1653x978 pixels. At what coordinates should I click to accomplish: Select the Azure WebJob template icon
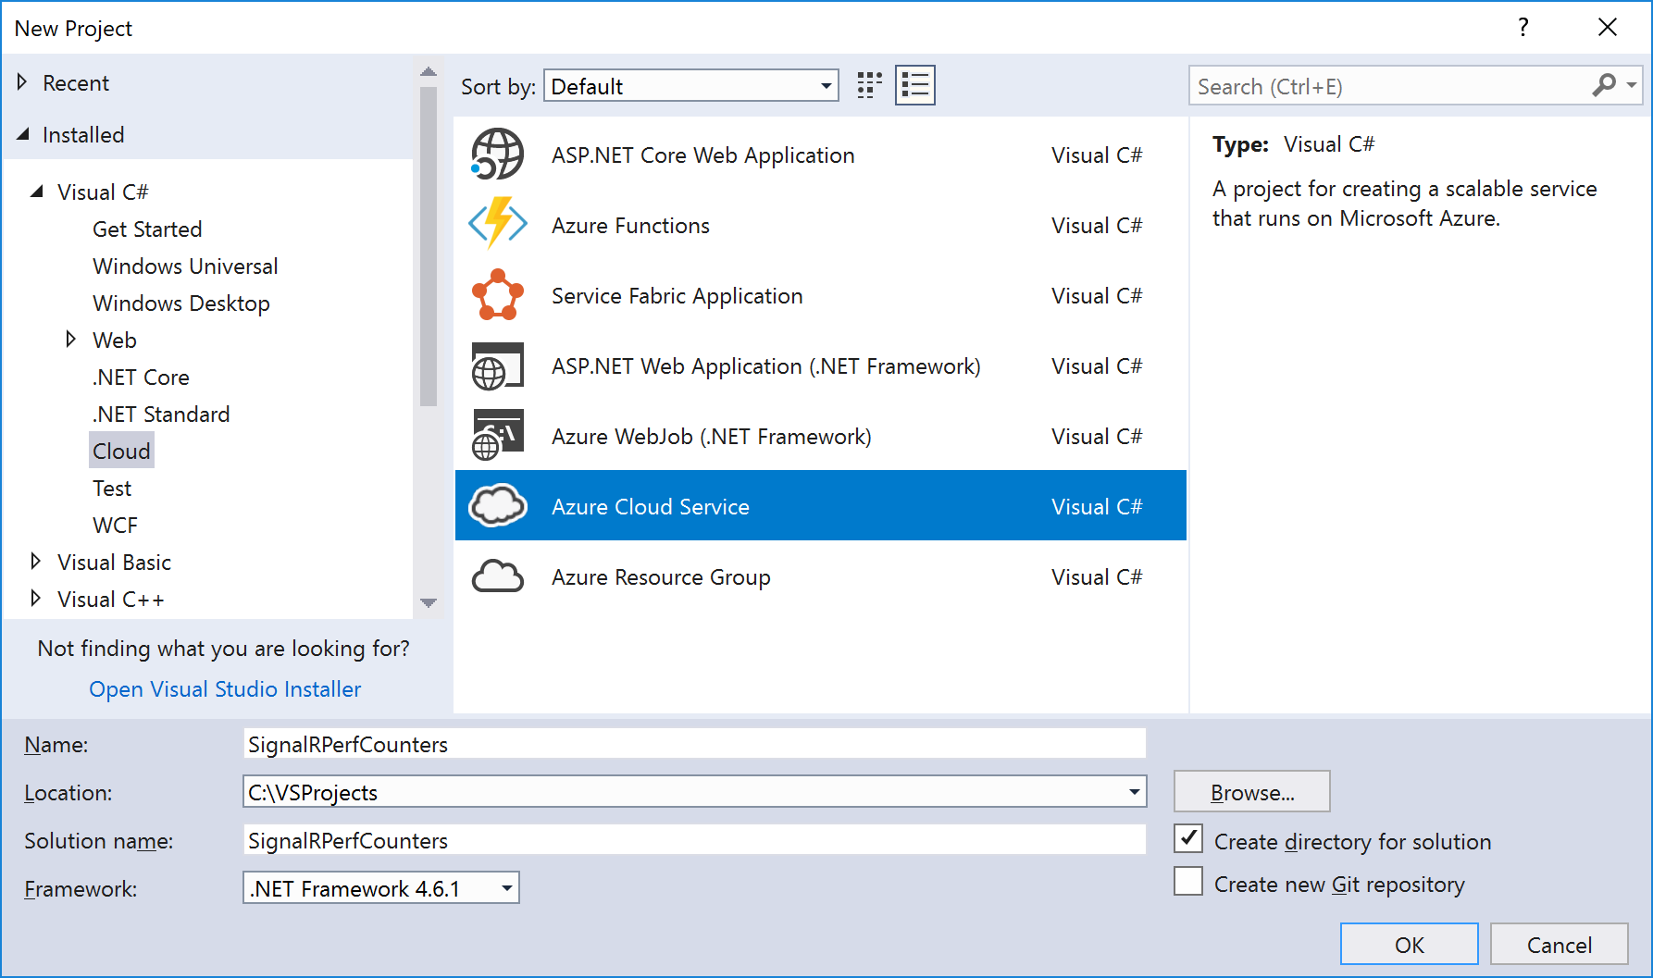pyautogui.click(x=497, y=435)
